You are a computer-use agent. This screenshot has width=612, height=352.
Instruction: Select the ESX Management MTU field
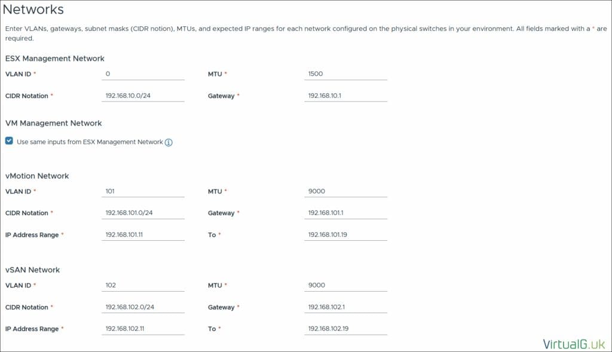[345, 74]
